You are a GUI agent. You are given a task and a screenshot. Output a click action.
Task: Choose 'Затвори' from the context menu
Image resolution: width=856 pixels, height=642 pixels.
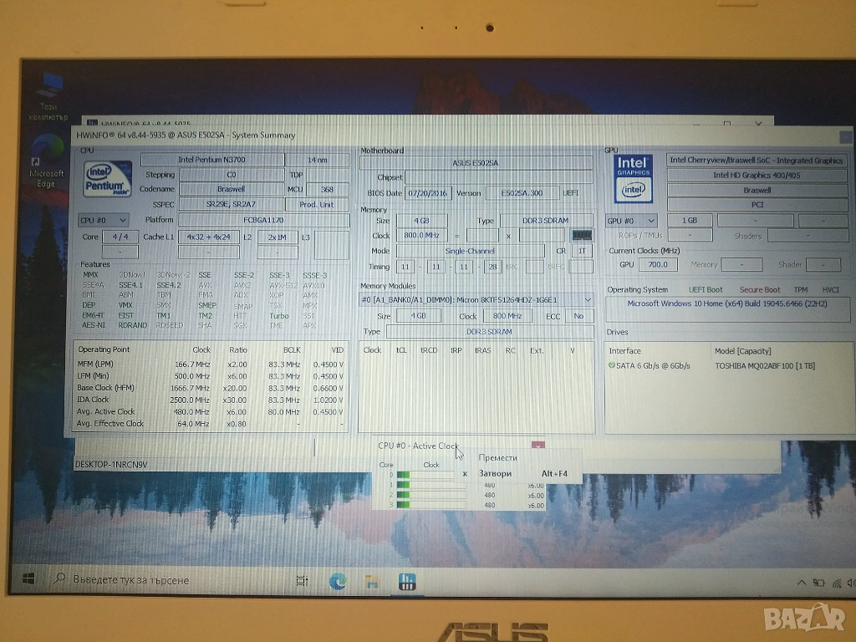(495, 474)
